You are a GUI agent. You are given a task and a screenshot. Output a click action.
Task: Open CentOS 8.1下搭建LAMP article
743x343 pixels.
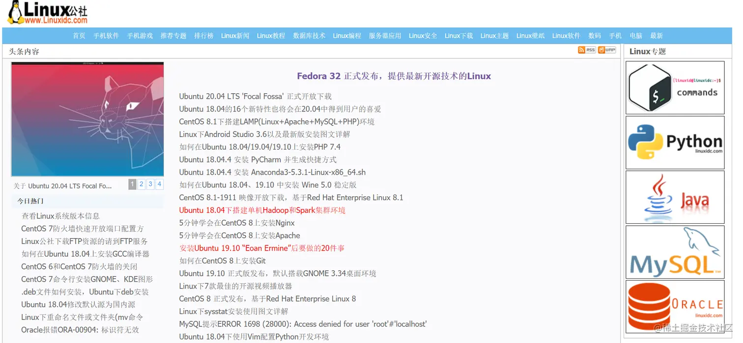click(277, 122)
